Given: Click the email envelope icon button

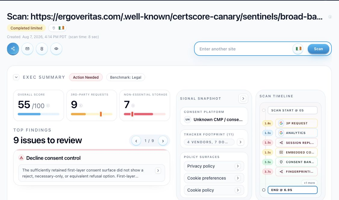Looking at the screenshot, I should tap(27, 49).
